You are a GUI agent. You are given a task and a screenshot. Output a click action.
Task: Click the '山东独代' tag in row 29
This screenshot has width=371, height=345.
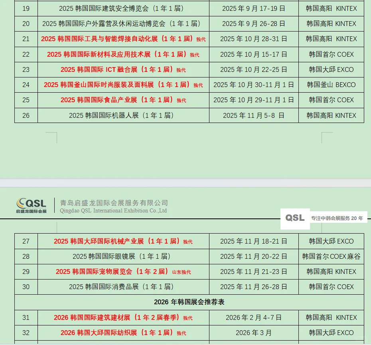click(x=181, y=272)
